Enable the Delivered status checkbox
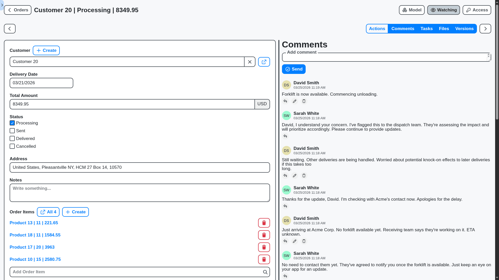Viewport: 499px width, 280px height. [12, 138]
